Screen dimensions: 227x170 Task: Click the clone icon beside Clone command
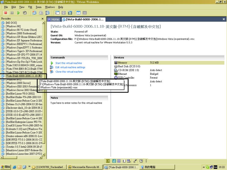(52, 72)
